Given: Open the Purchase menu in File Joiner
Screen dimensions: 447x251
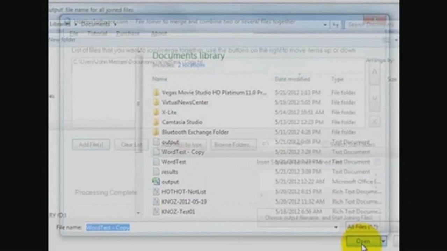Looking at the screenshot, I should pyautogui.click(x=128, y=33).
